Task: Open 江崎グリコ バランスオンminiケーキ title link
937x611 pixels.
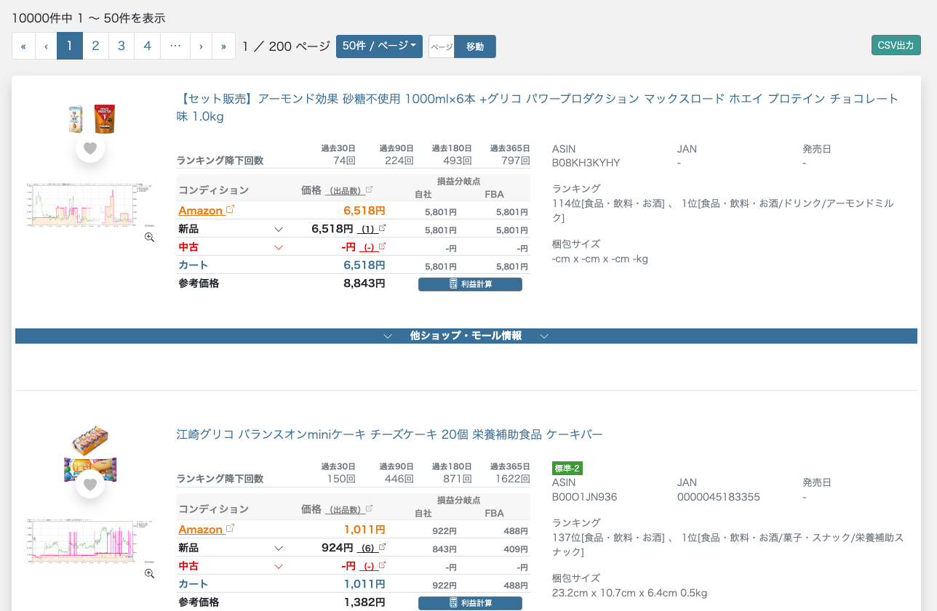Action: 390,434
